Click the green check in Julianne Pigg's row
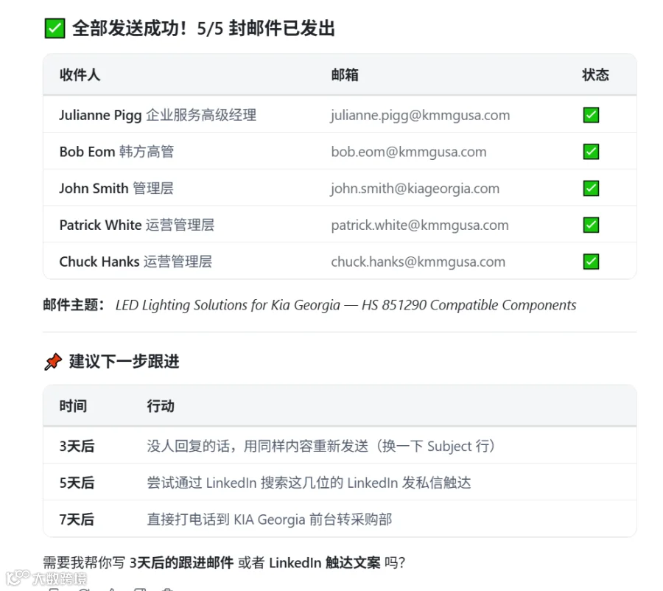The height and width of the screenshot is (591, 663). [591, 115]
